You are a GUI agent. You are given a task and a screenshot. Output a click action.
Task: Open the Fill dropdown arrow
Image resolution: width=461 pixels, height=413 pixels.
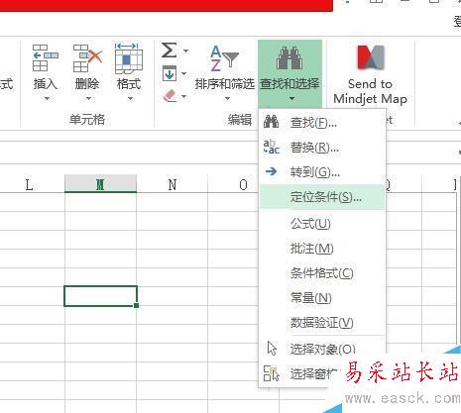coord(184,73)
